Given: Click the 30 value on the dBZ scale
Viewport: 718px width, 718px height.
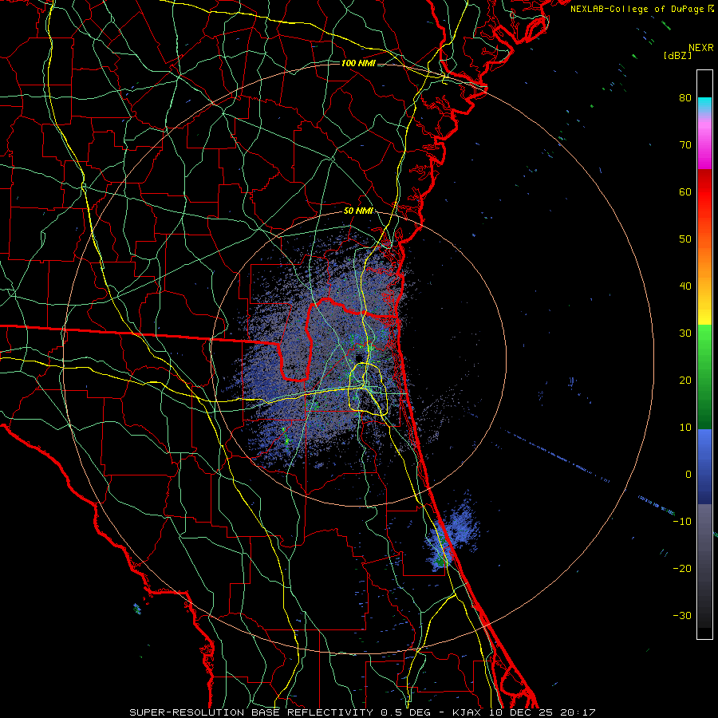Looking at the screenshot, I should point(685,333).
